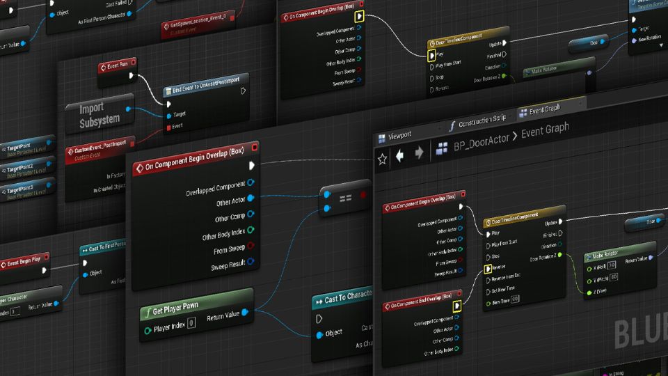
Task: Click the output pin of Import Subsystem node
Action: (x=128, y=109)
